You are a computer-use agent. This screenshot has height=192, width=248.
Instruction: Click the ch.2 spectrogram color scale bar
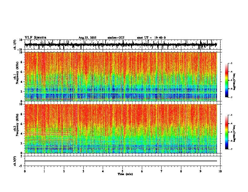(x=227, y=132)
